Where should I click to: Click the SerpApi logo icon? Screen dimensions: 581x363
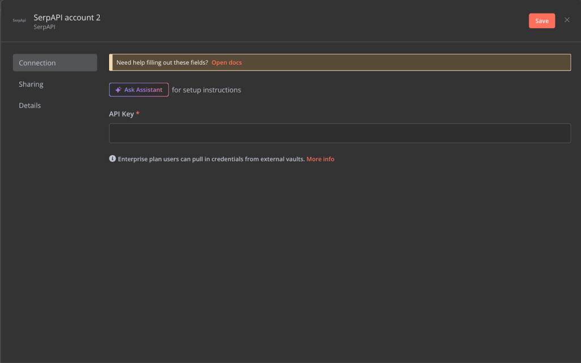tap(19, 21)
